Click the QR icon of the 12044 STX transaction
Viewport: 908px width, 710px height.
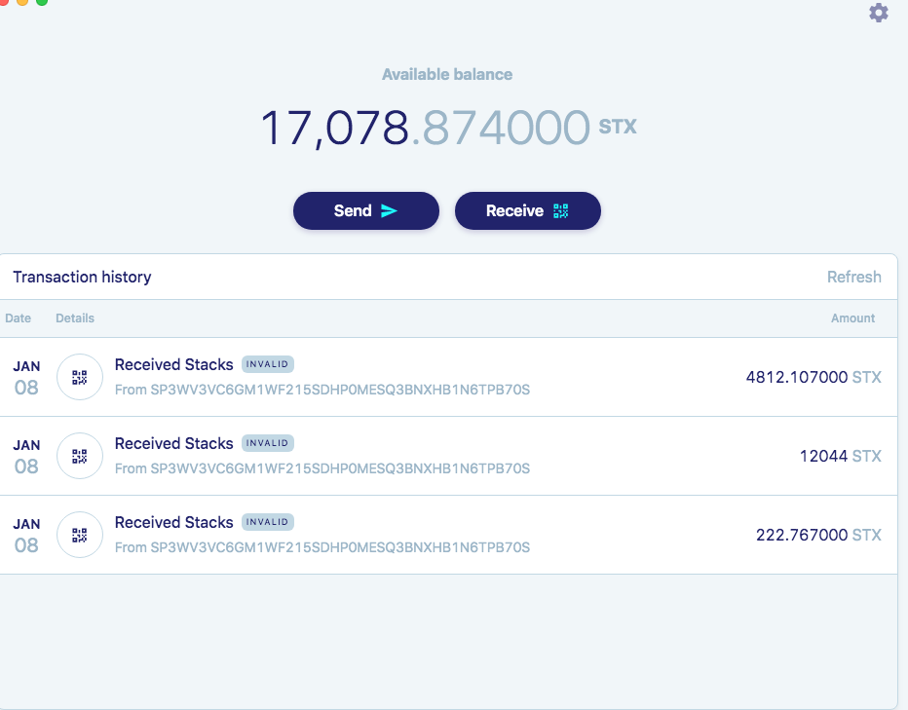[80, 456]
